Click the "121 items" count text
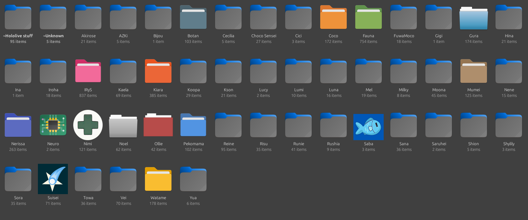The width and height of the screenshot is (528, 220). 88,150
